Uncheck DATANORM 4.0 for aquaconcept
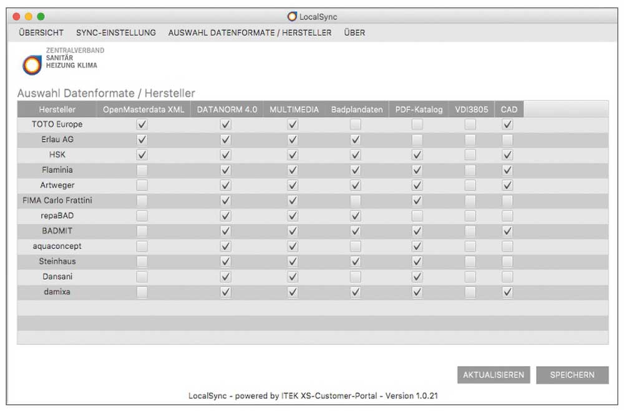This screenshot has width=624, height=411. (x=225, y=246)
